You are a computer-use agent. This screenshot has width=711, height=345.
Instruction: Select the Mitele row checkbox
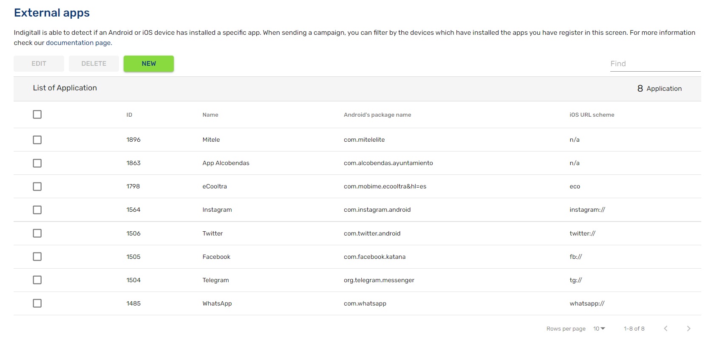37,140
